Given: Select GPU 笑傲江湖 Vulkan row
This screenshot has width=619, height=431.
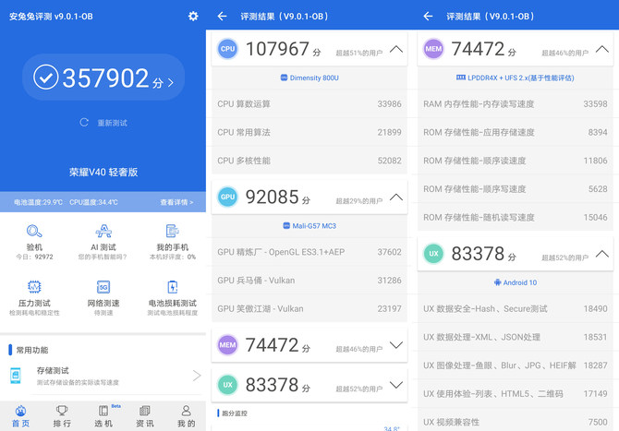Looking at the screenshot, I should [309, 309].
